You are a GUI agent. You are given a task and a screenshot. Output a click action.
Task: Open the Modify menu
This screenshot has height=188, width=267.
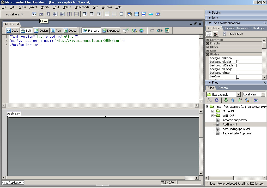45,7
